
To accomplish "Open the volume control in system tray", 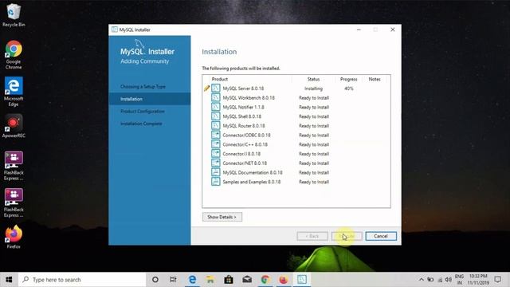I will point(449,280).
